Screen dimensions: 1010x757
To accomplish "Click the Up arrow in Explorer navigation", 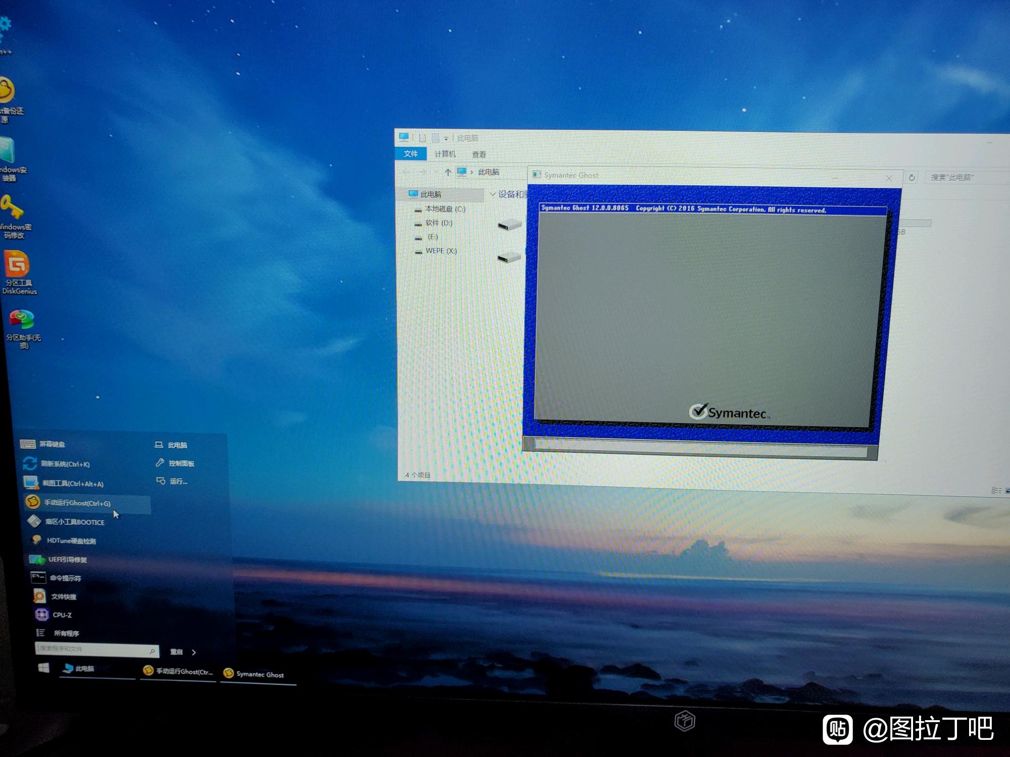I will tap(447, 172).
